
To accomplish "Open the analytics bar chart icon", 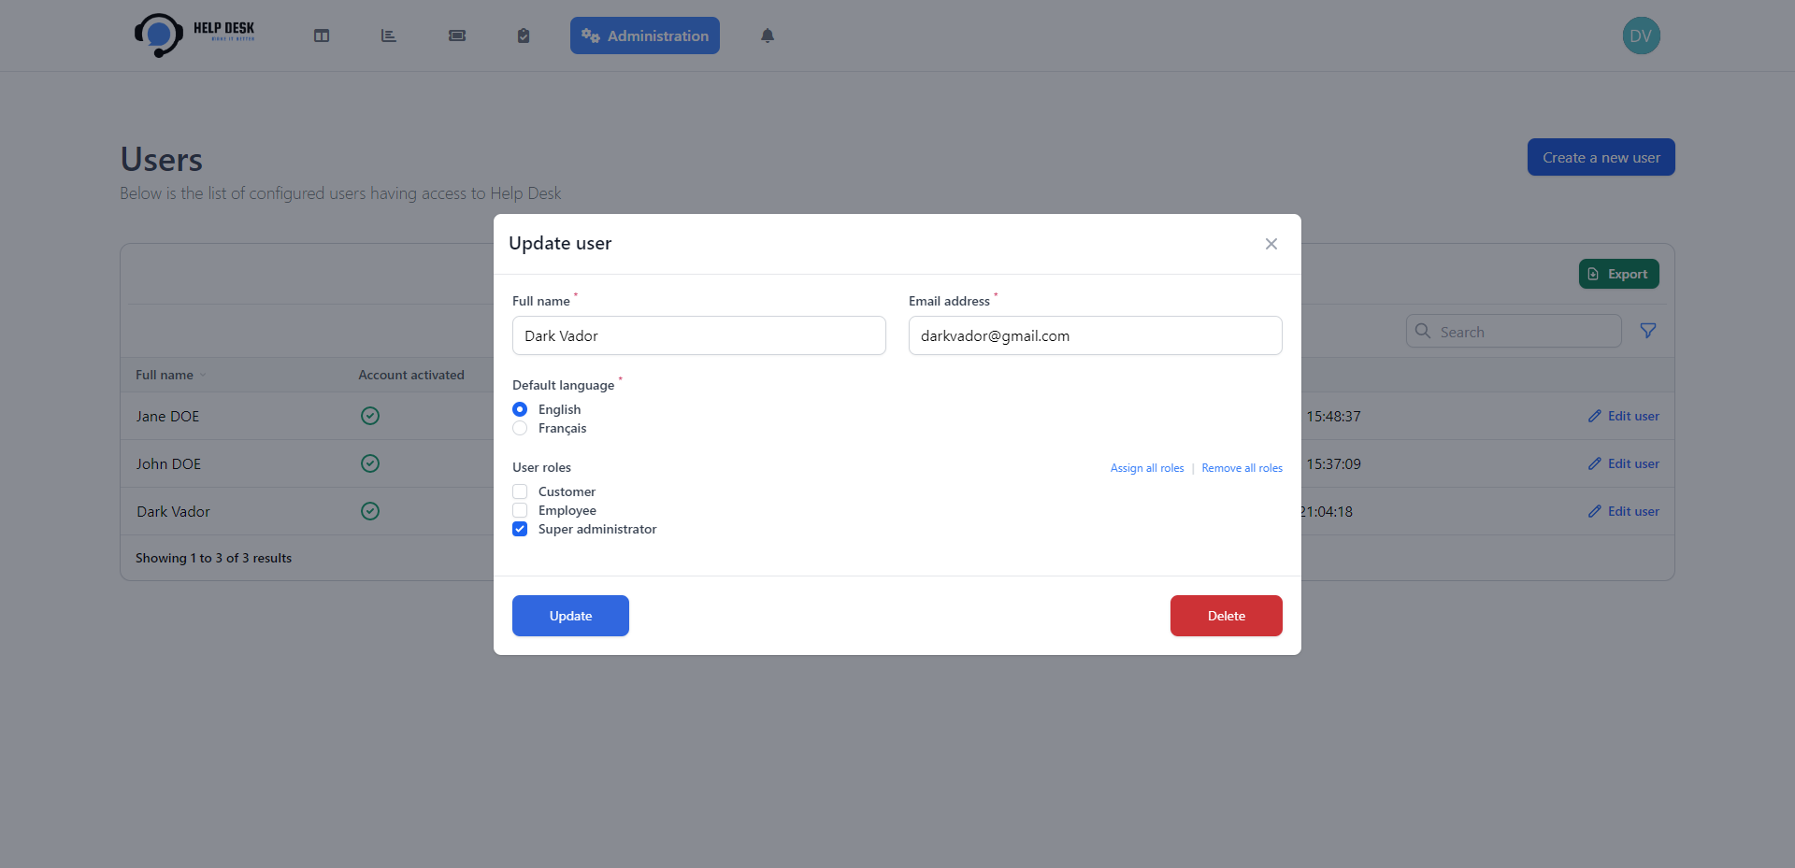I will point(389,36).
